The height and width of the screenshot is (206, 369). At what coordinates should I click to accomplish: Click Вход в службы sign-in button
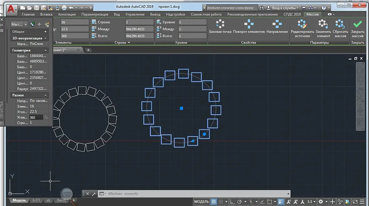(282, 8)
